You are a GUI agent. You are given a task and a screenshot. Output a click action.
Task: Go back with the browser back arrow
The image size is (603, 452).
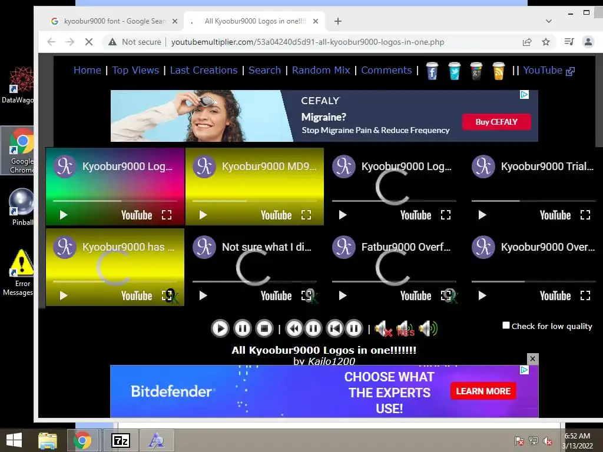pos(51,42)
